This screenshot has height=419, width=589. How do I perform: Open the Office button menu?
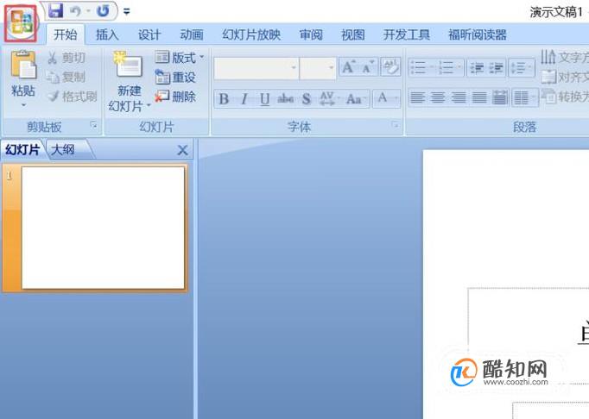pyautogui.click(x=21, y=23)
